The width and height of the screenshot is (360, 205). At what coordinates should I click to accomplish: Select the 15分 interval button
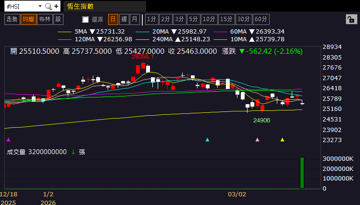pos(226,19)
